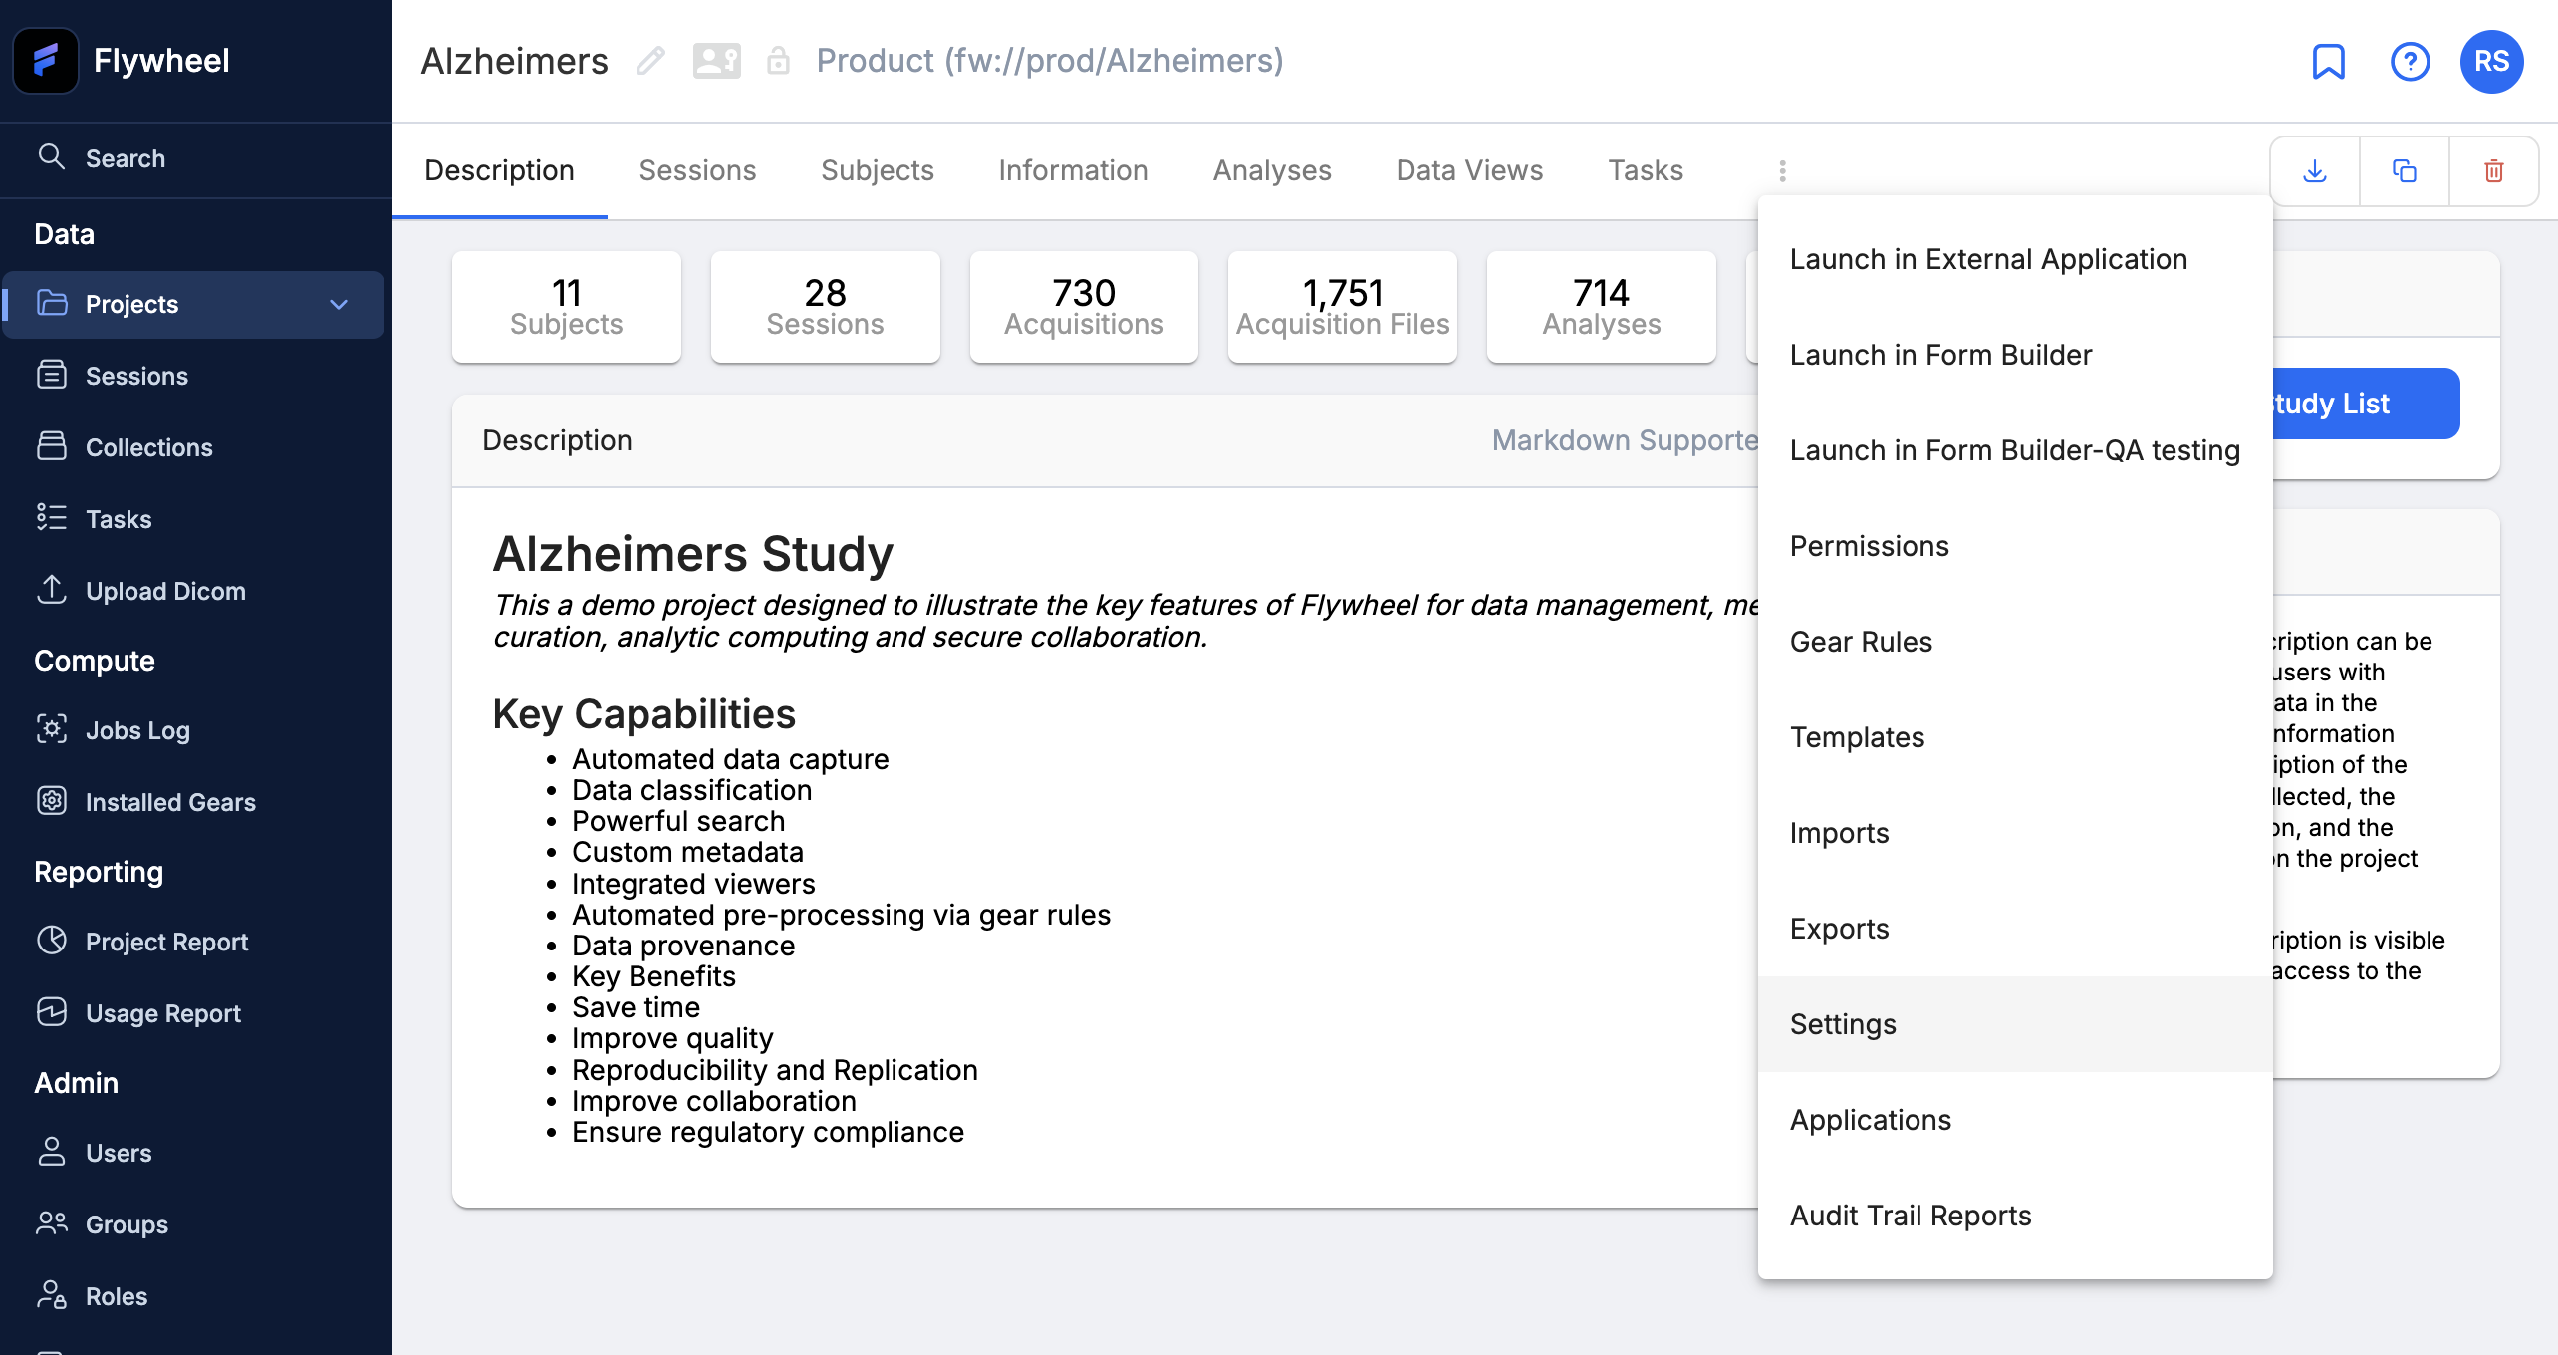Viewport: 2558px width, 1355px height.
Task: Click the Alzheimers Study heading
Action: (693, 553)
